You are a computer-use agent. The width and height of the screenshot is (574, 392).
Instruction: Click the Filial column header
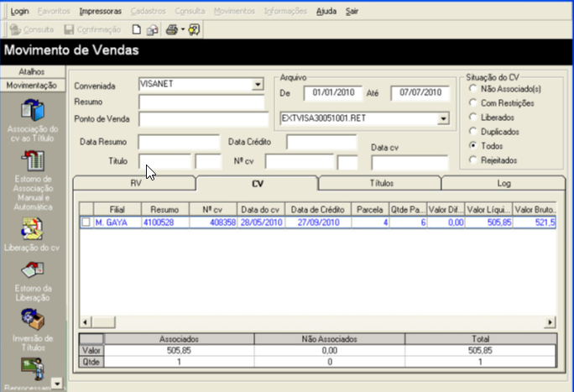pyautogui.click(x=117, y=209)
